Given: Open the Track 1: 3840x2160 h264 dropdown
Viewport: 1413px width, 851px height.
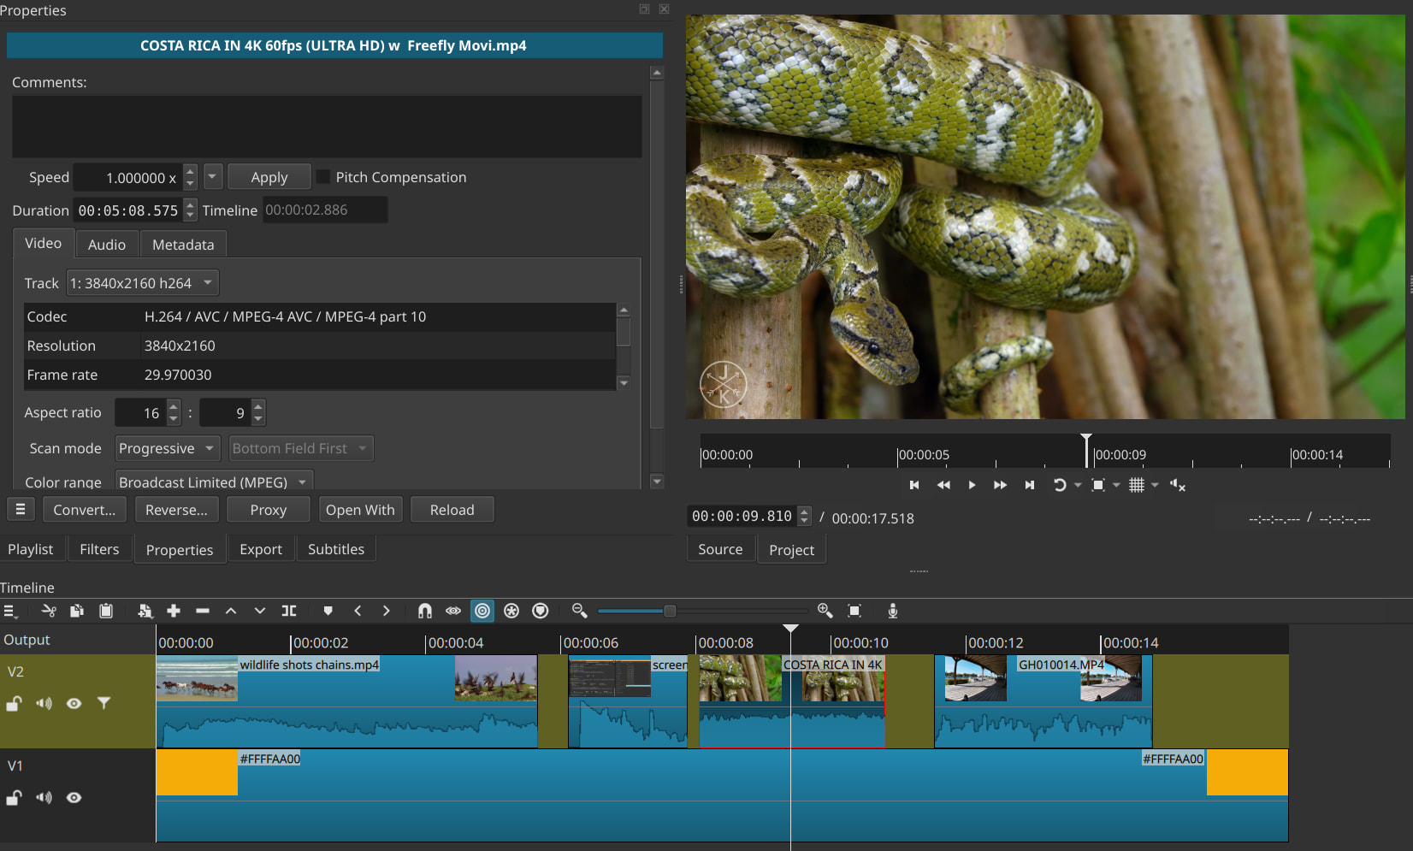Looking at the screenshot, I should [x=142, y=283].
